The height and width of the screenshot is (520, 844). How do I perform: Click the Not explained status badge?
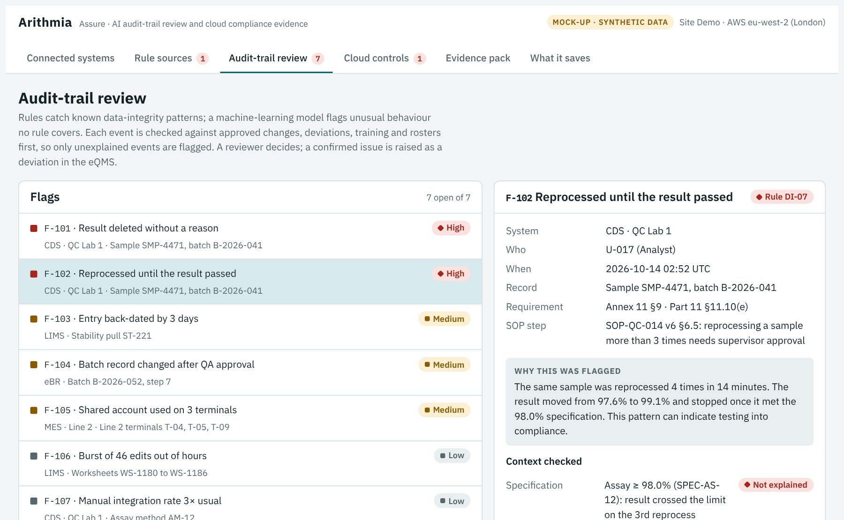pyautogui.click(x=776, y=485)
